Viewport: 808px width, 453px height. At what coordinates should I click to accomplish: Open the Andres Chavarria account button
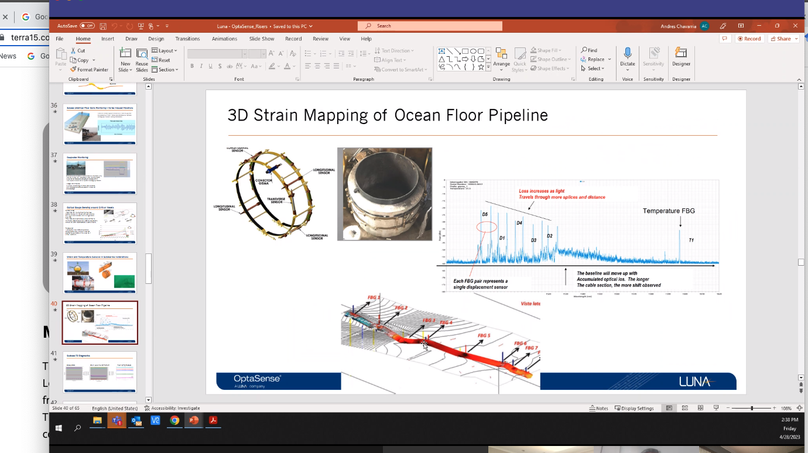point(684,26)
